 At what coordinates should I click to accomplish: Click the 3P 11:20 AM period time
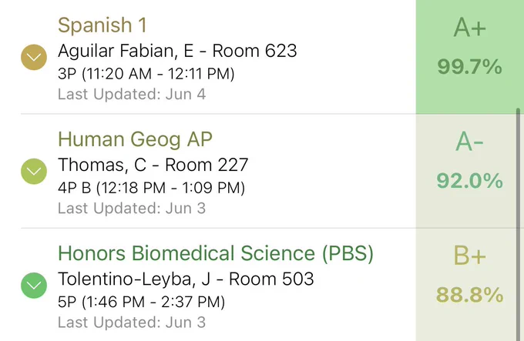[146, 74]
